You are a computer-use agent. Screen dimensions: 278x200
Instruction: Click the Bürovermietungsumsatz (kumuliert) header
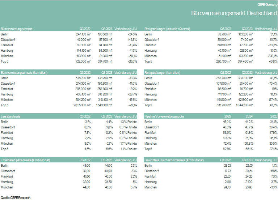[x=24, y=73]
